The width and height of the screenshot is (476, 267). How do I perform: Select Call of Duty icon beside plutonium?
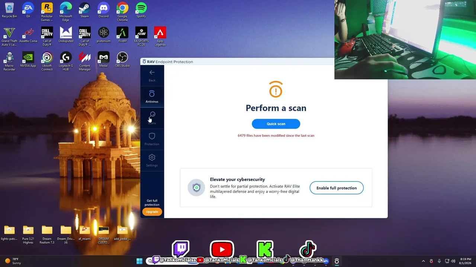point(85,37)
